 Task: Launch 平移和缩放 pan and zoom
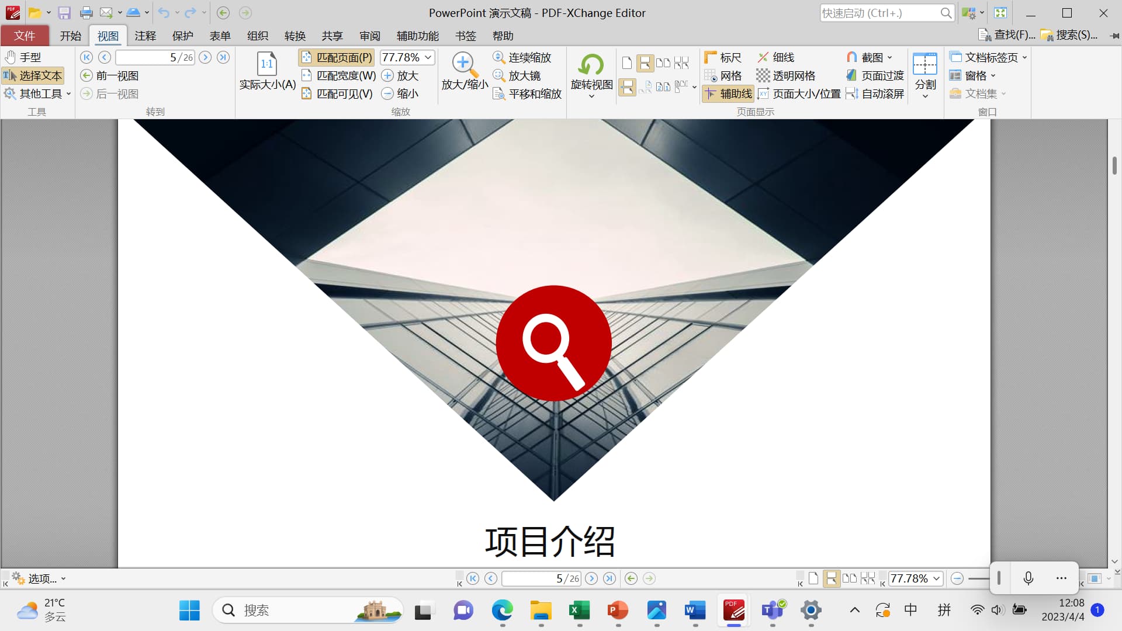(528, 93)
